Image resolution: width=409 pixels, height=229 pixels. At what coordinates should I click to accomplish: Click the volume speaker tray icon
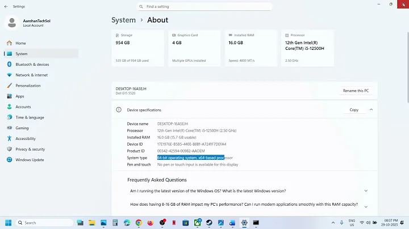click(x=368, y=223)
